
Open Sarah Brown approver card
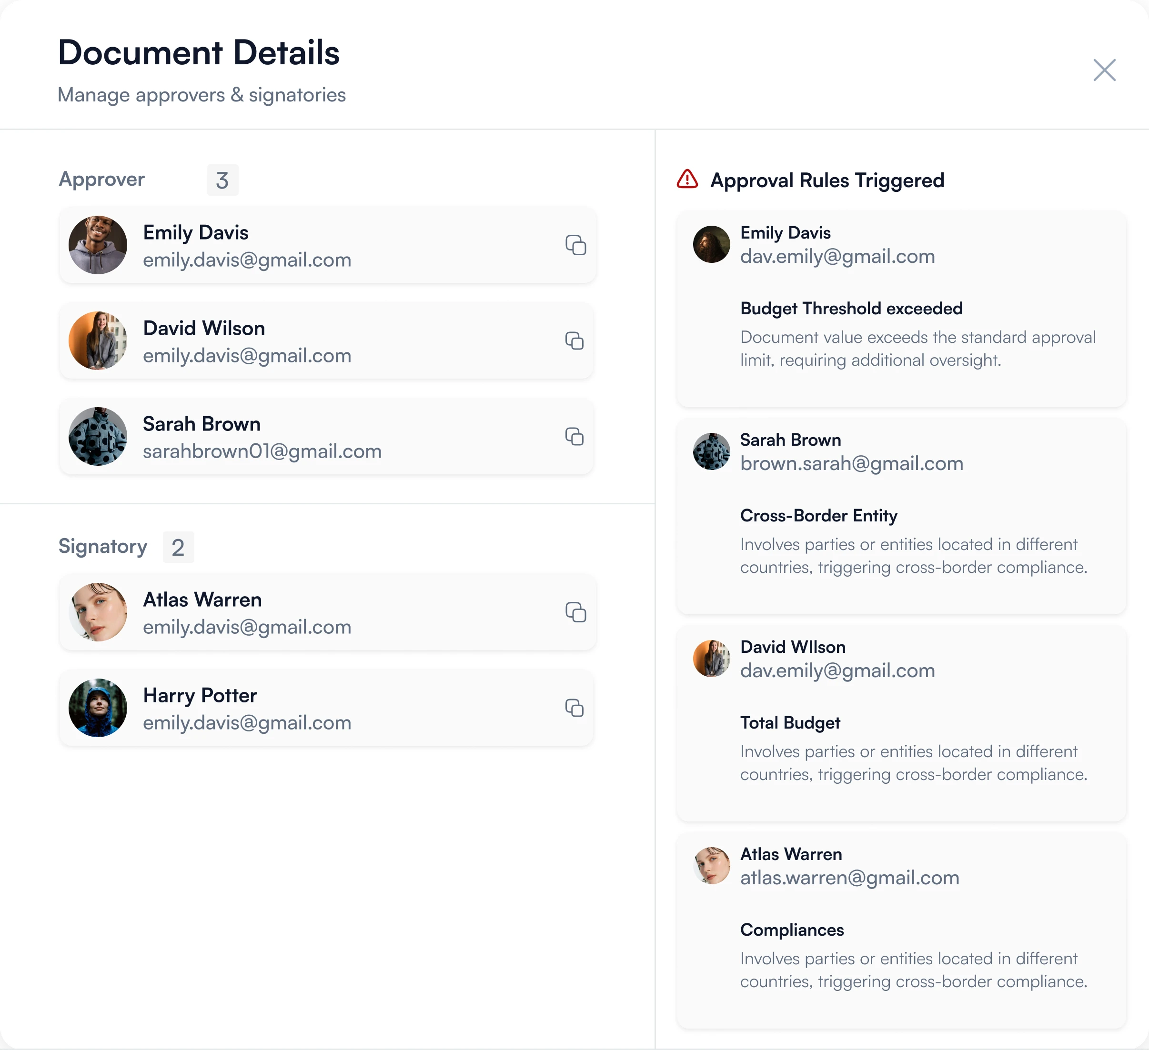click(x=326, y=437)
